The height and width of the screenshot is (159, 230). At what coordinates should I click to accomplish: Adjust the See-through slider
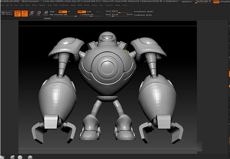[203, 1]
